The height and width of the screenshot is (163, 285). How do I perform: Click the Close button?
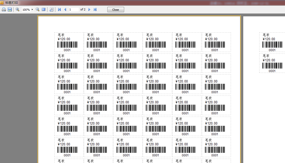pyautogui.click(x=115, y=10)
